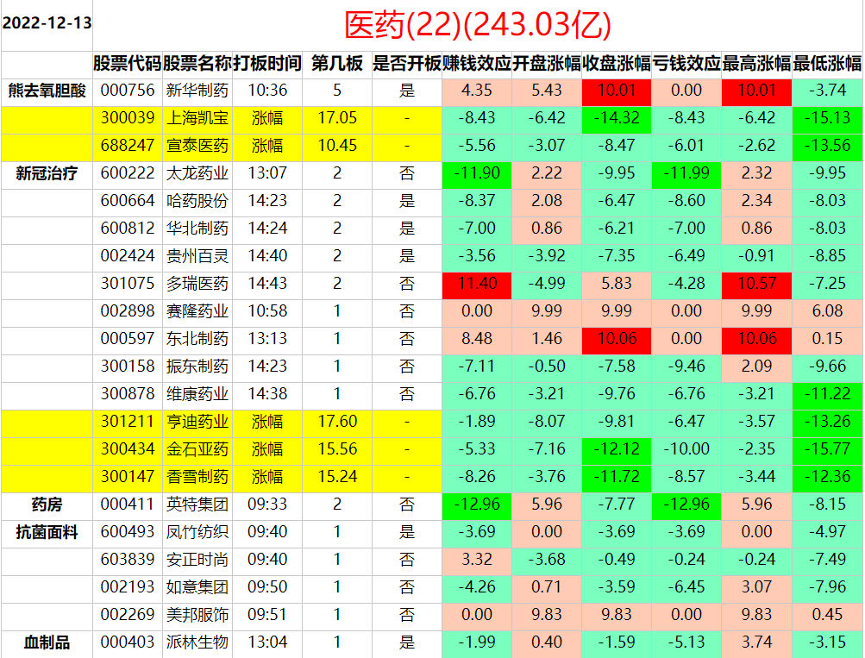Click time cell 13:07
The width and height of the screenshot is (865, 658).
point(267,173)
